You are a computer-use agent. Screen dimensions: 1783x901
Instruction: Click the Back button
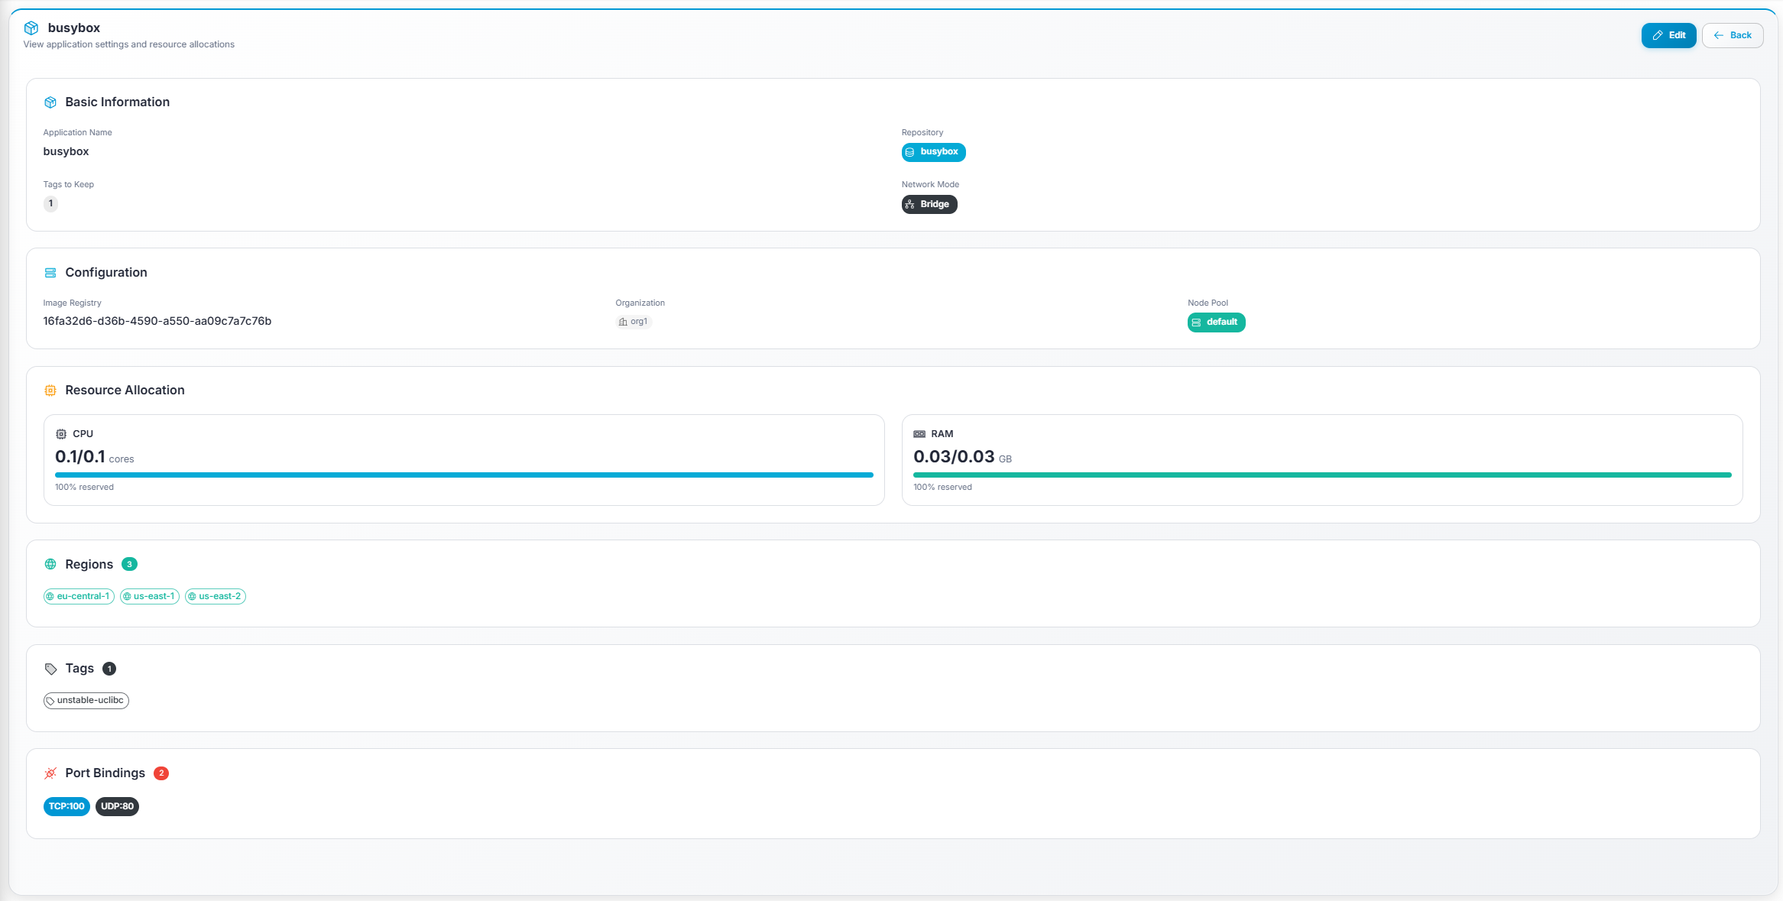(1733, 35)
